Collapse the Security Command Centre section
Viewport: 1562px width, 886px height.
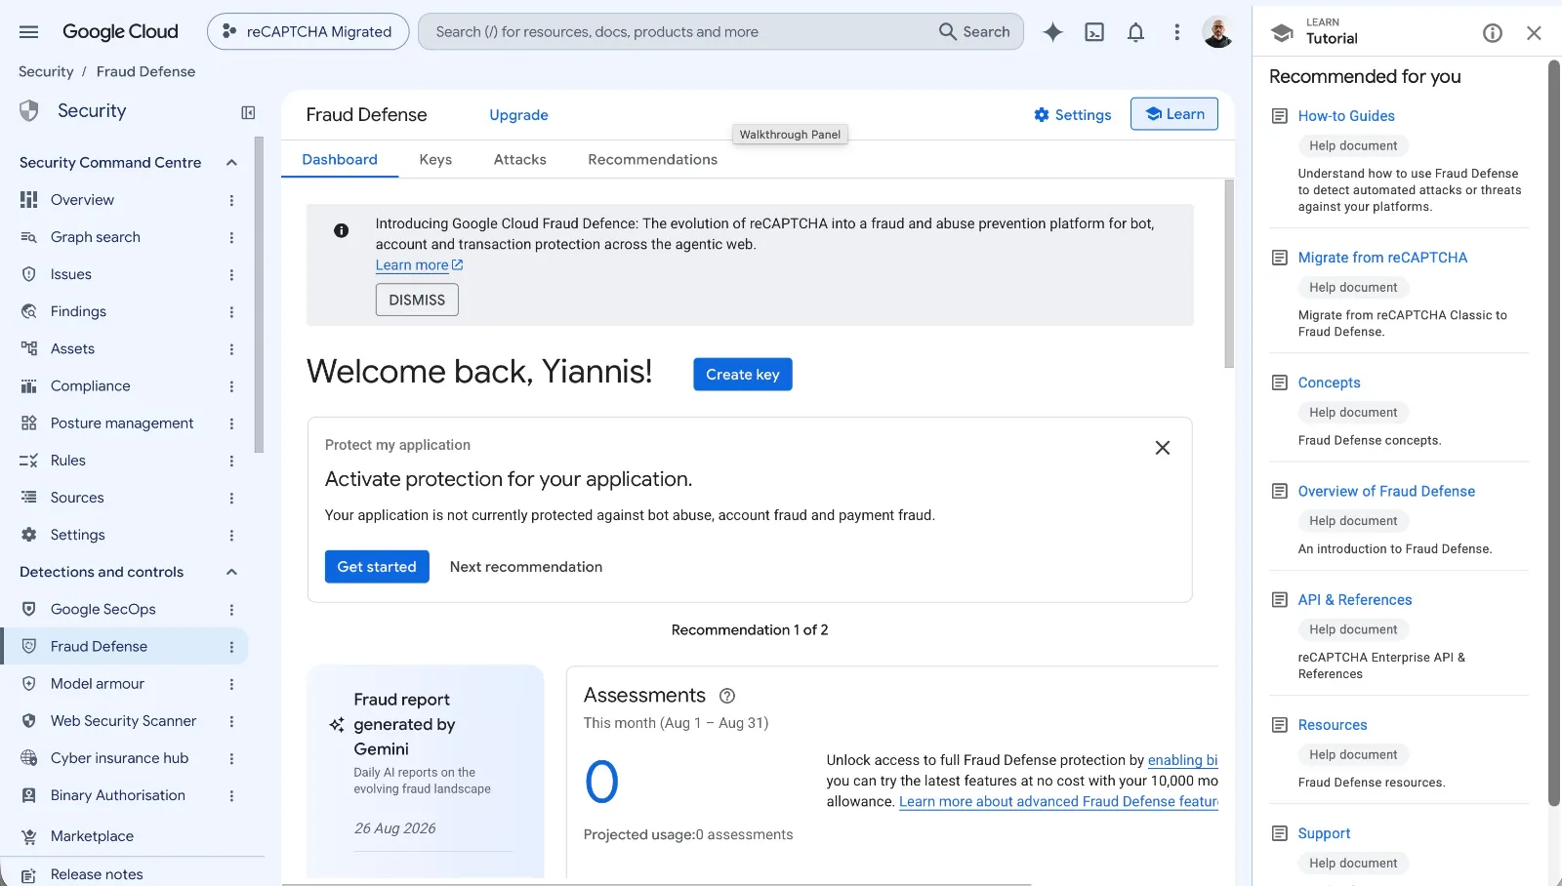[231, 163]
